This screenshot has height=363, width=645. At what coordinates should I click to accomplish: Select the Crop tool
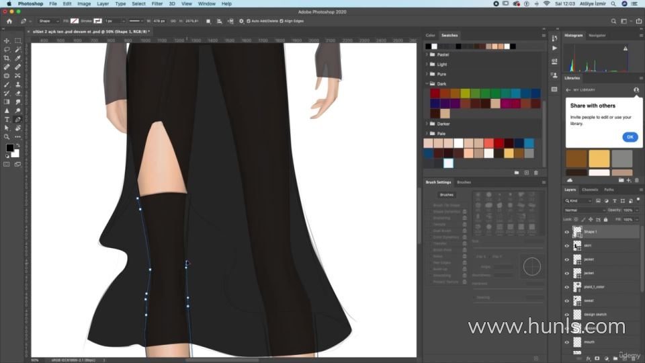(x=7, y=58)
